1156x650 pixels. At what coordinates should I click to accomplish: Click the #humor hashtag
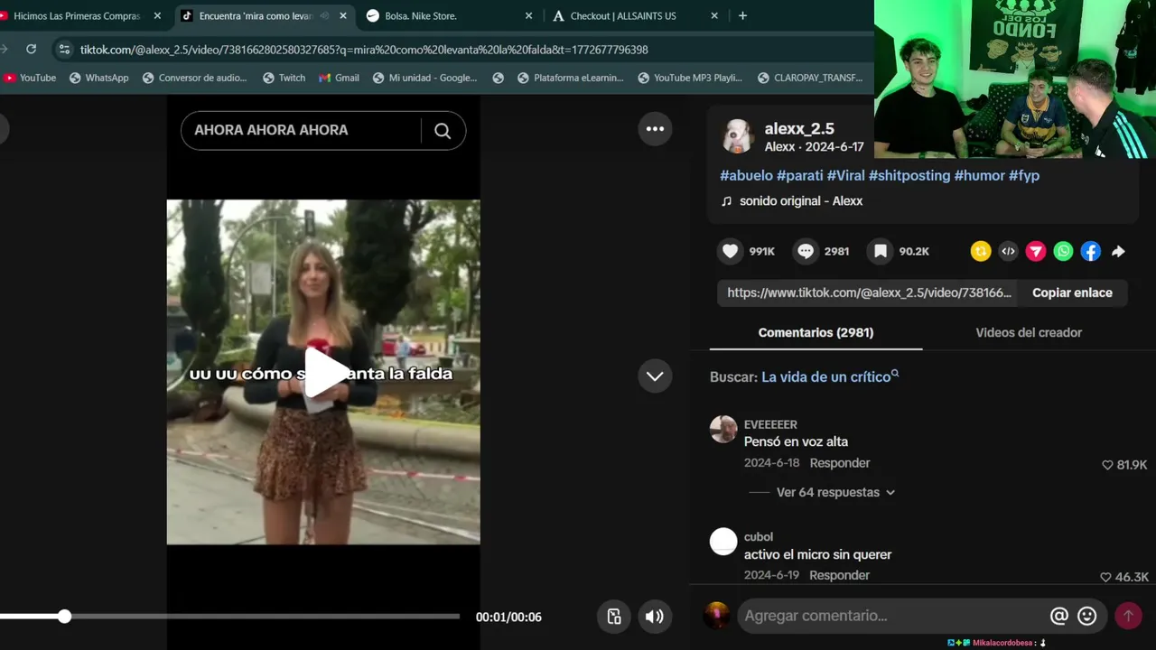tap(980, 176)
